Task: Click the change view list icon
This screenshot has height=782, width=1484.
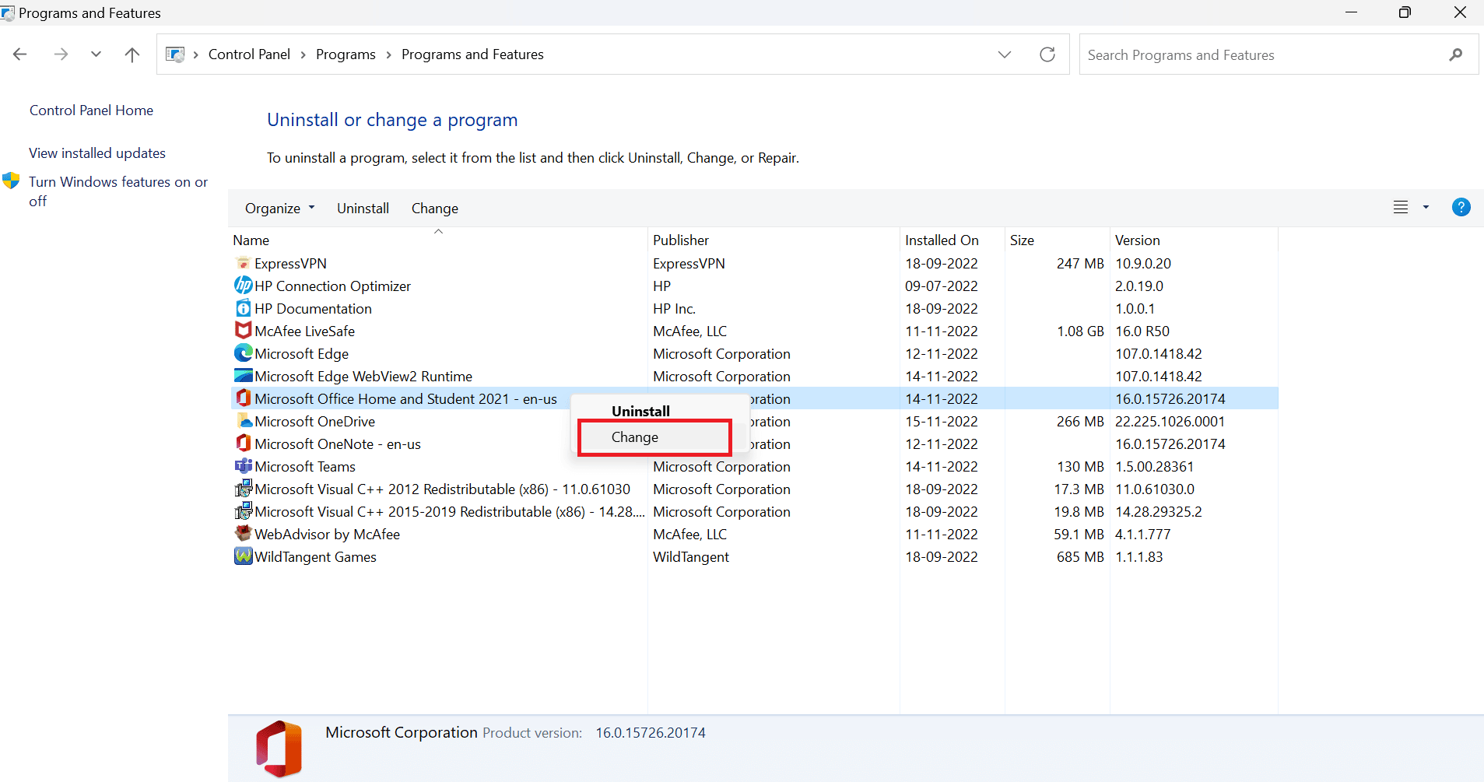Action: [x=1400, y=207]
